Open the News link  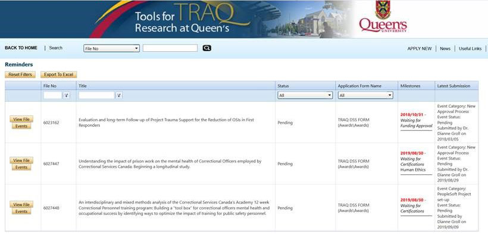point(445,49)
